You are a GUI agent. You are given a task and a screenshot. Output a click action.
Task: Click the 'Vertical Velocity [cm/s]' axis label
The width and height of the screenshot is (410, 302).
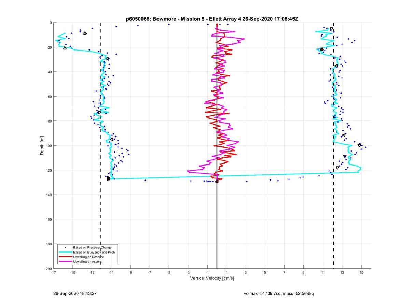click(x=212, y=278)
